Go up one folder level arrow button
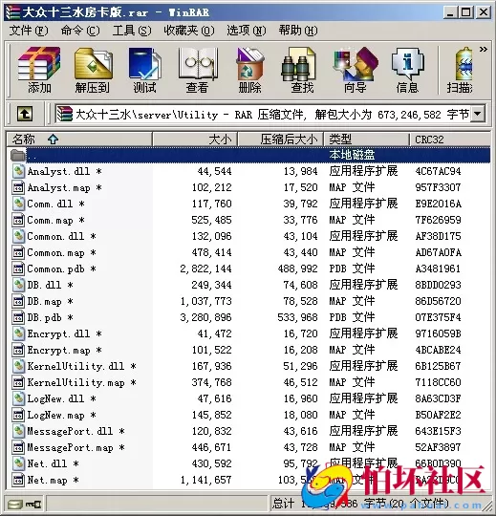This screenshot has width=496, height=516. [x=25, y=115]
